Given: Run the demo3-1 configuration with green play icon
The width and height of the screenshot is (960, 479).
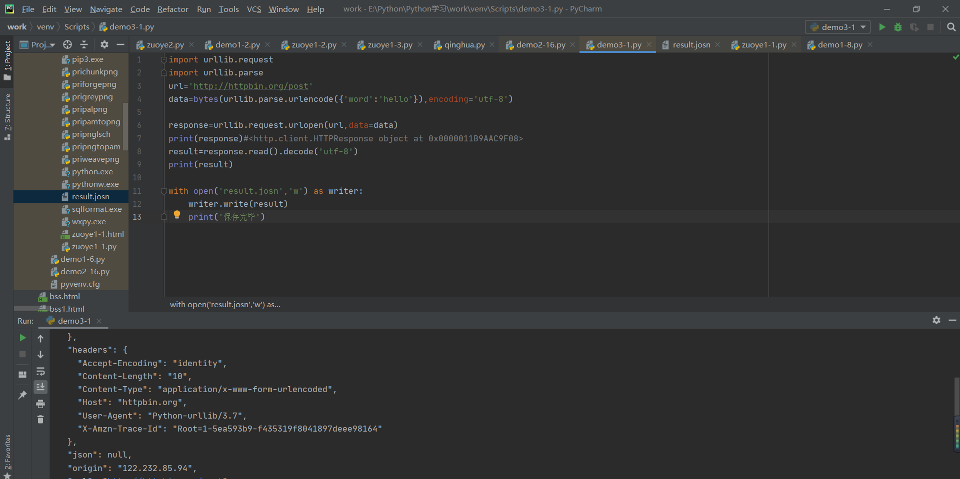Looking at the screenshot, I should 882,27.
